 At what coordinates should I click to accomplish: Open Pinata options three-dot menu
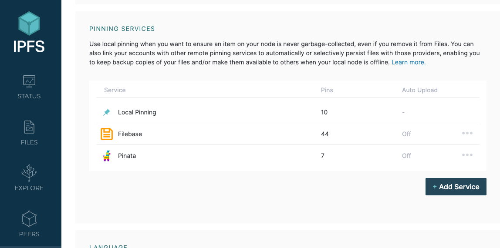pos(467,155)
